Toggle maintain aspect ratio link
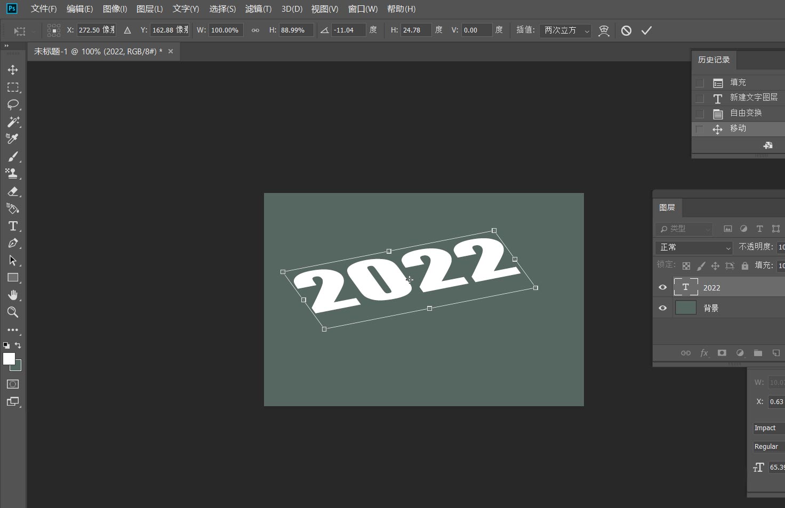The height and width of the screenshot is (508, 785). click(x=255, y=30)
